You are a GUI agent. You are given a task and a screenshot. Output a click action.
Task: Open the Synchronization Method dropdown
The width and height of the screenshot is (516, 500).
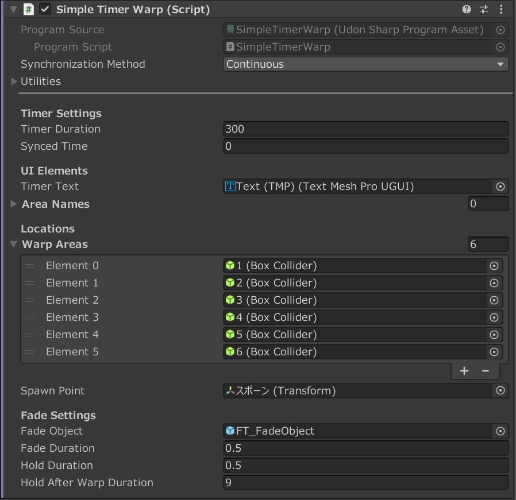pyautogui.click(x=365, y=64)
